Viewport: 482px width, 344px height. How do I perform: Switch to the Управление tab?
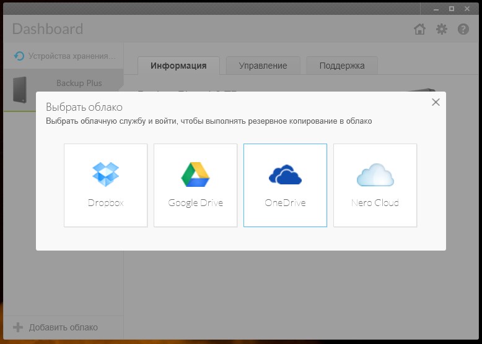point(263,66)
